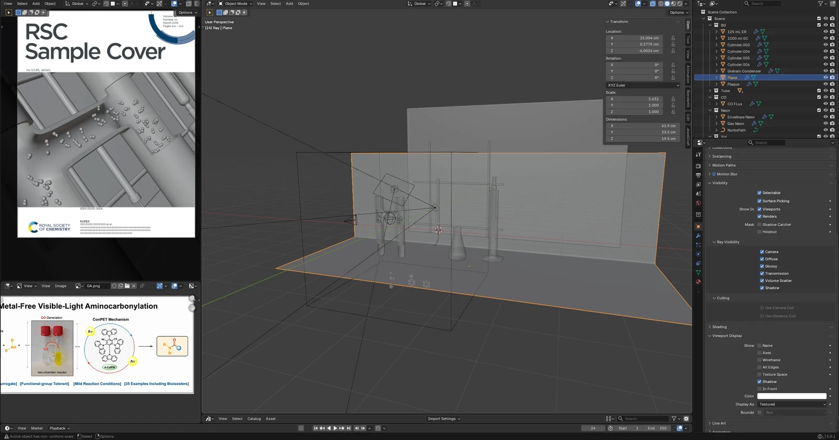Open image file folder icon beside GA.png
Screen dimensions: 839x440
pos(127,286)
